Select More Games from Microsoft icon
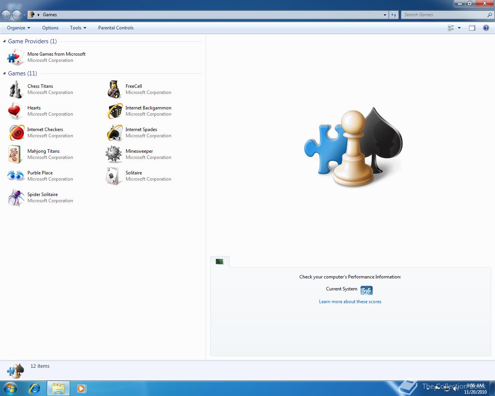This screenshot has width=495, height=396. click(x=16, y=57)
